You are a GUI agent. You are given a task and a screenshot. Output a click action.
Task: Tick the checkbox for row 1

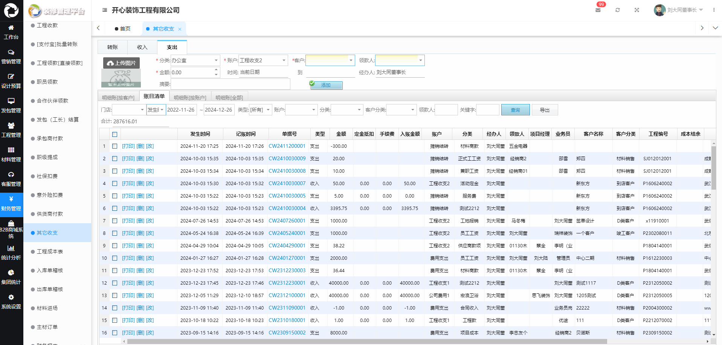[115, 146]
